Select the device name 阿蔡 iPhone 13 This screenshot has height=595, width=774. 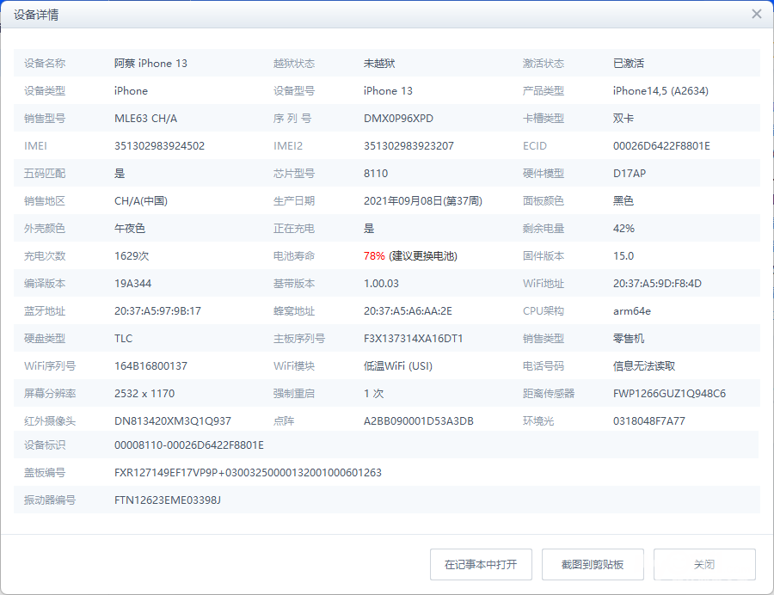(x=150, y=64)
